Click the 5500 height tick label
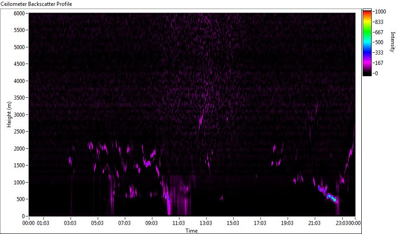The width and height of the screenshot is (397, 234). 19,30
